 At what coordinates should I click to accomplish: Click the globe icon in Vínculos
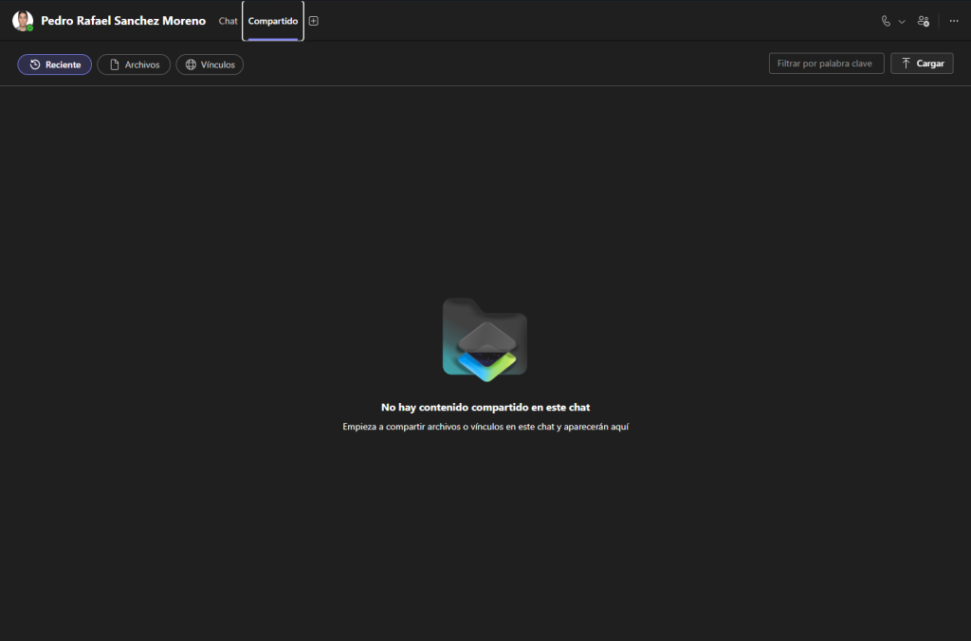[x=191, y=64]
